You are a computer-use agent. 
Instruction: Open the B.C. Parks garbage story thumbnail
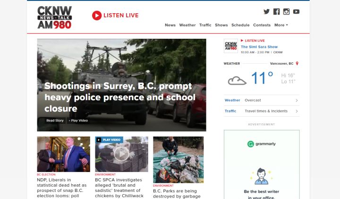(x=178, y=159)
